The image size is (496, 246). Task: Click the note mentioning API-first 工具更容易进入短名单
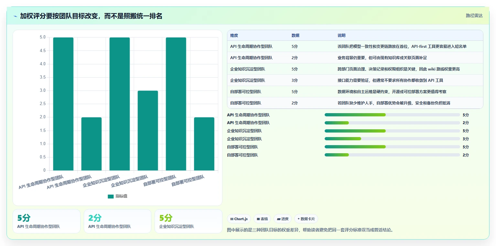coord(402,47)
